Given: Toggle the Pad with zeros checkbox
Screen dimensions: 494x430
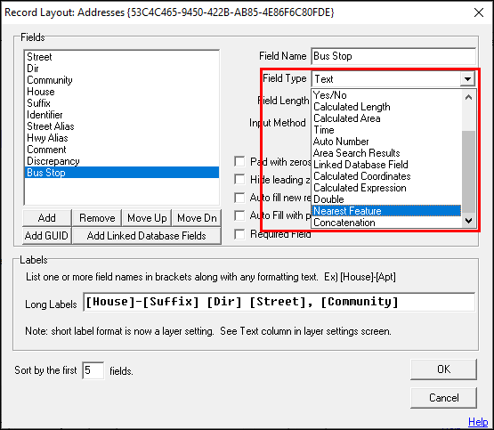Looking at the screenshot, I should [x=239, y=162].
